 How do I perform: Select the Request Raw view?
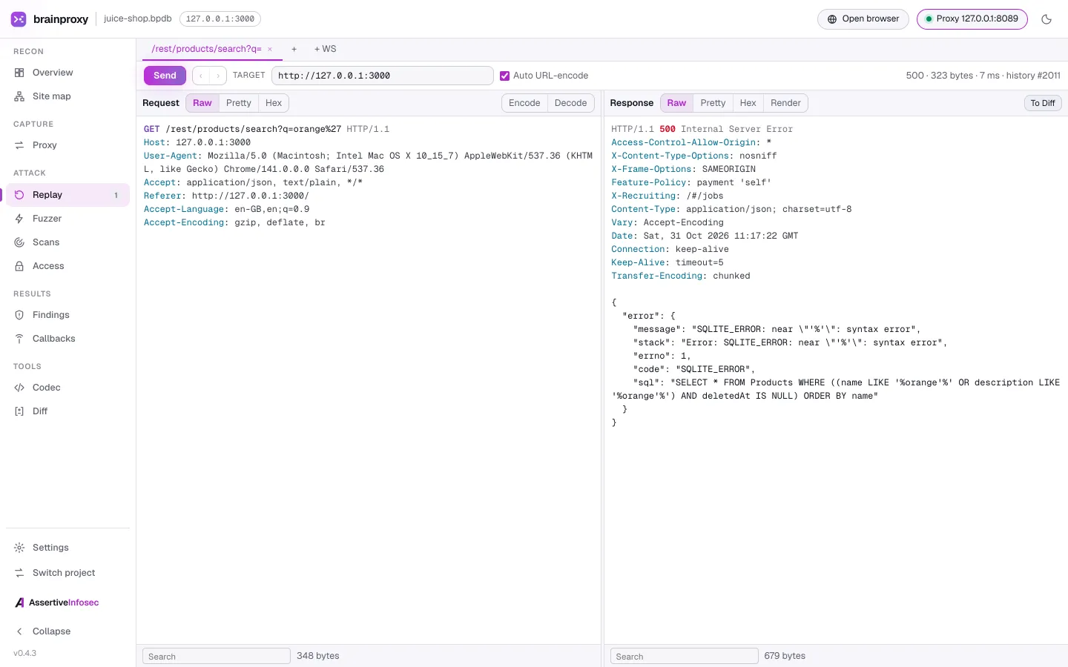click(x=202, y=103)
